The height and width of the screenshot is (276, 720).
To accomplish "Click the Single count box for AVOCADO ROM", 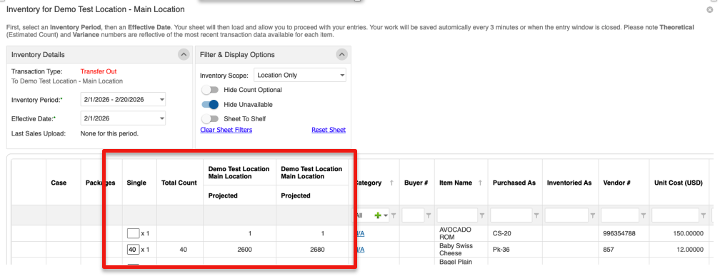I will pyautogui.click(x=133, y=233).
